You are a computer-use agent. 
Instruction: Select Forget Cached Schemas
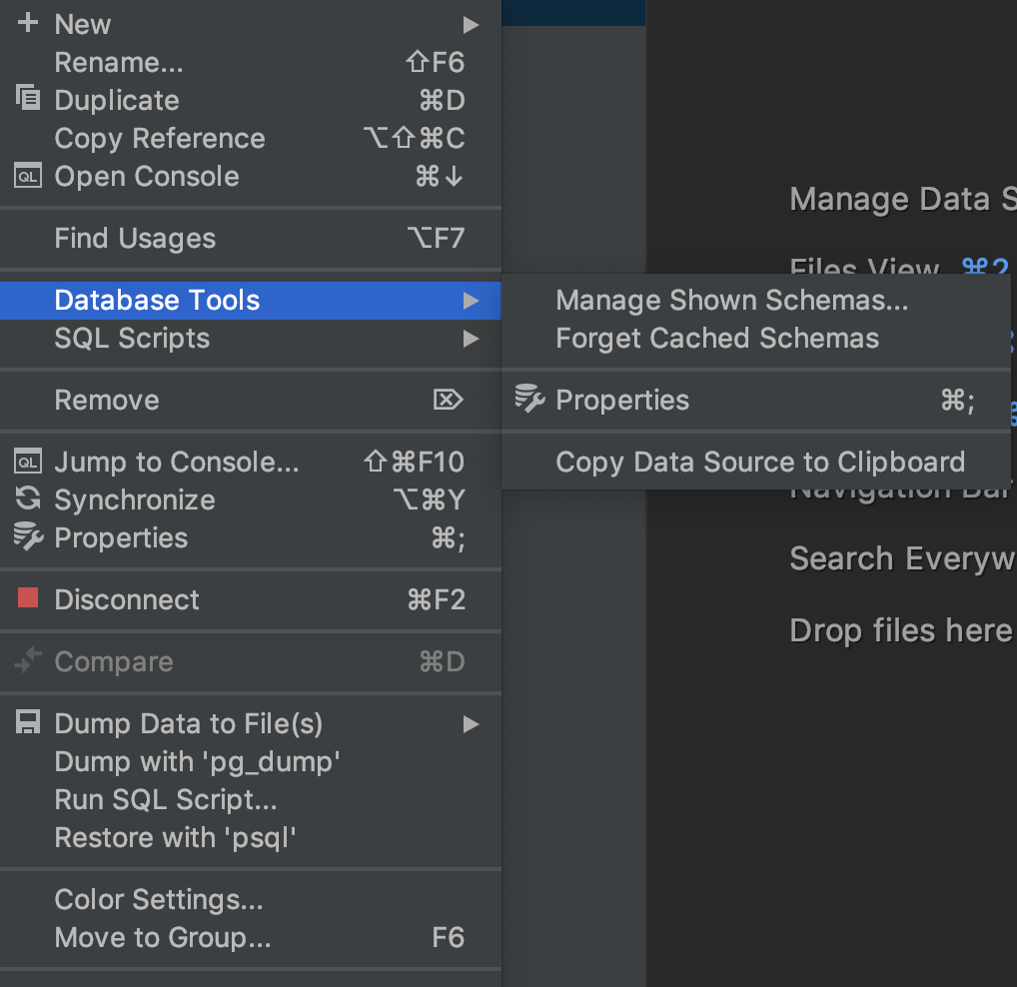(714, 338)
